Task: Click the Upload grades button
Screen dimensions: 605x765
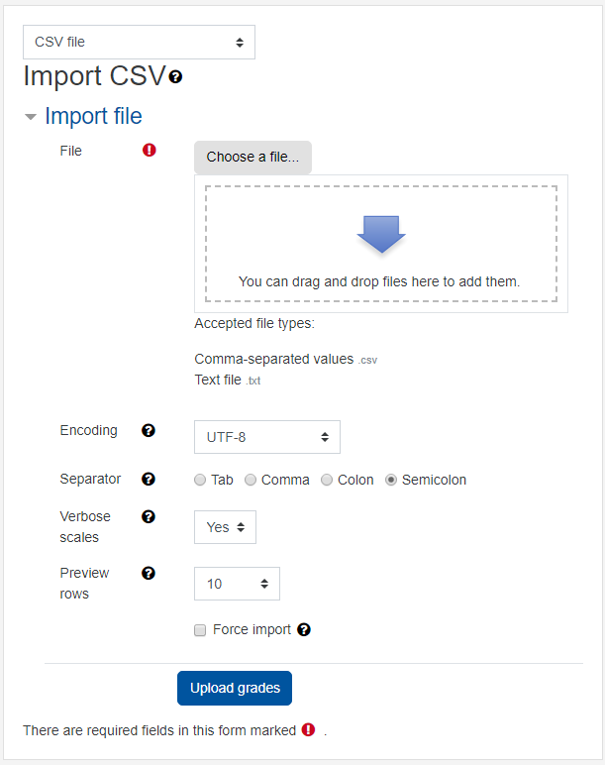Action: pos(235,688)
